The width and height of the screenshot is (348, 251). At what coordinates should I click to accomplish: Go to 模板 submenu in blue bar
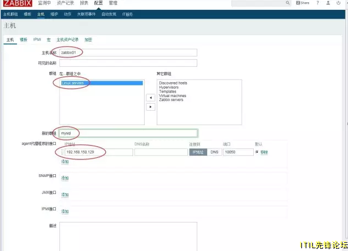(x=27, y=14)
